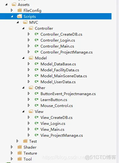Viewport: 119px width, 163px height.
Task: Click the C# icon of View_CreateDB.cs
Action: click(x=36, y=117)
